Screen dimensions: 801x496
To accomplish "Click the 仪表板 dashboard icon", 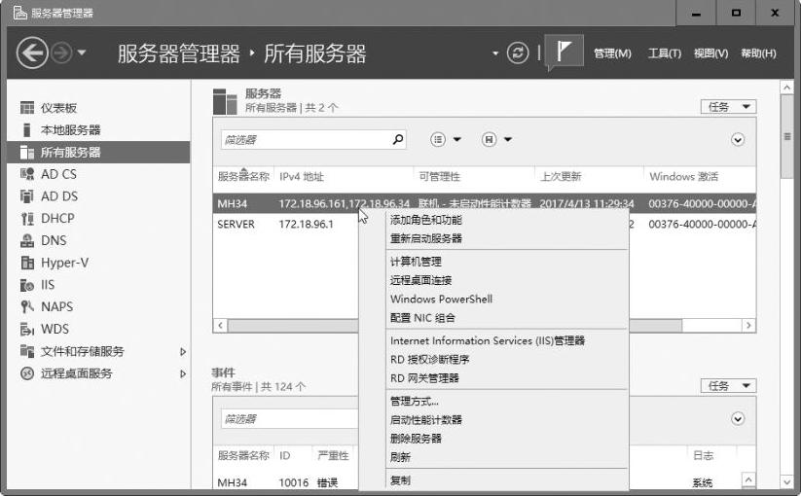I will 26,108.
